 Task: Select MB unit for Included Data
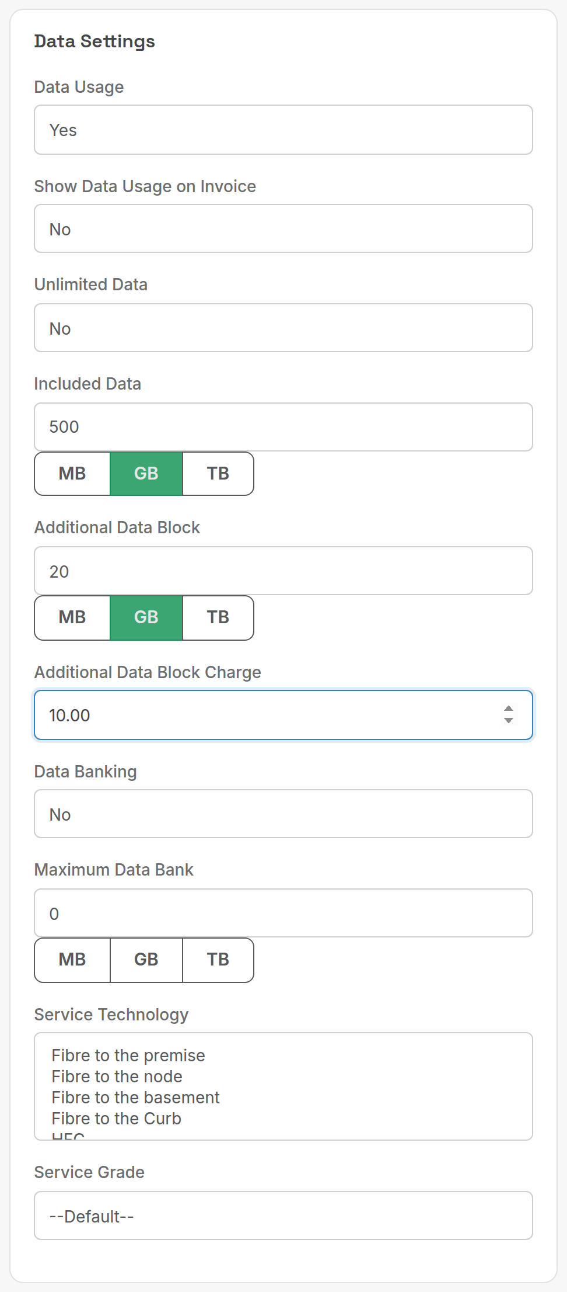tap(72, 474)
